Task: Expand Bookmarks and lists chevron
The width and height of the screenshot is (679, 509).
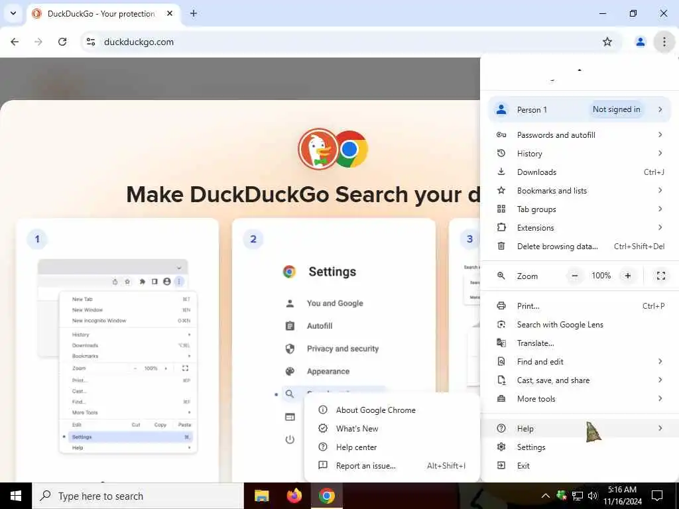Action: 660,190
